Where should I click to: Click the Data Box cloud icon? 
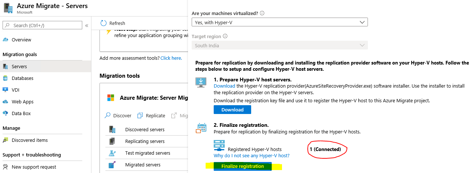(x=6, y=113)
